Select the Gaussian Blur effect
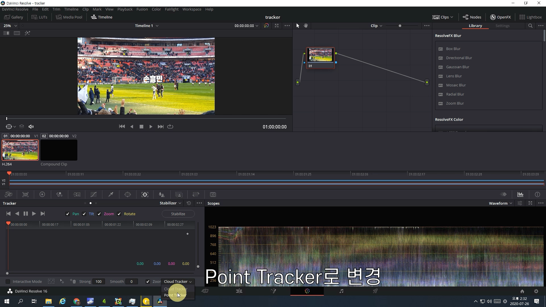Screen dimensions: 546x307 [458, 67]
